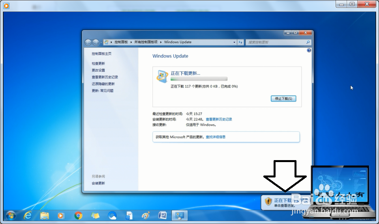Open Microsoft Word from the taskbar
Image resolution: width=379 pixels, height=224 pixels.
(x=163, y=215)
